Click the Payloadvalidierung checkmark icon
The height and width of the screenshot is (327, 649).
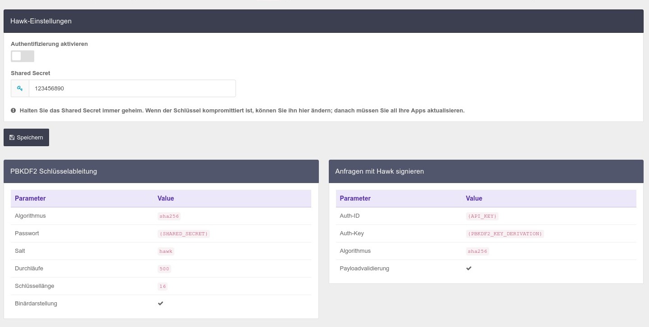point(469,269)
